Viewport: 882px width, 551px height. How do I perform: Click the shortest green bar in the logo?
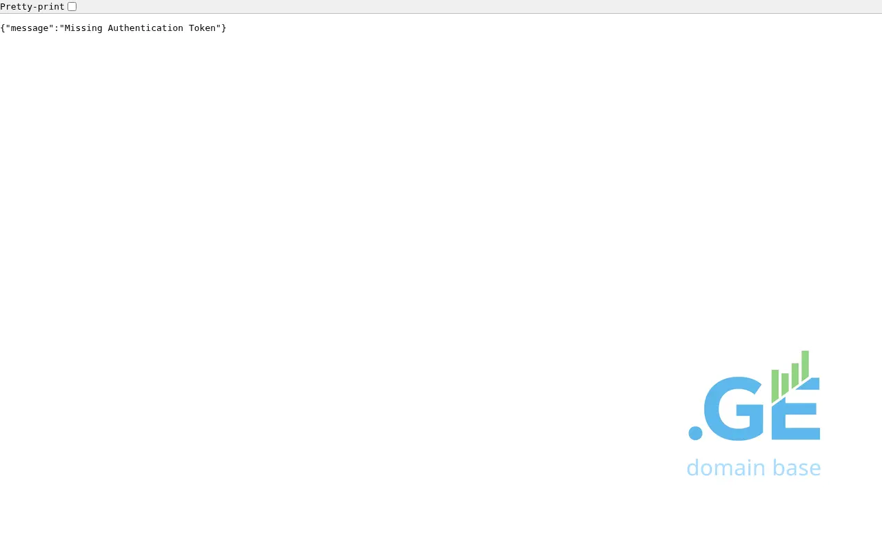click(x=785, y=384)
